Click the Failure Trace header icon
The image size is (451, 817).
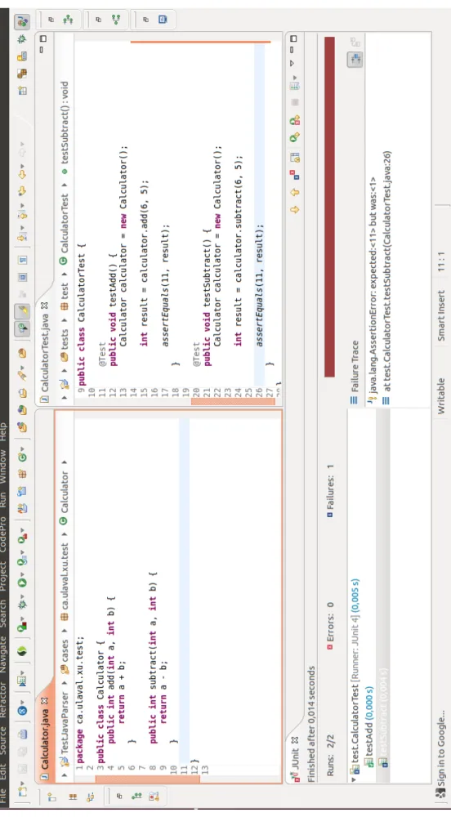coord(355,400)
